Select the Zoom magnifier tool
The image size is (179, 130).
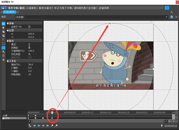pyautogui.click(x=3, y=52)
